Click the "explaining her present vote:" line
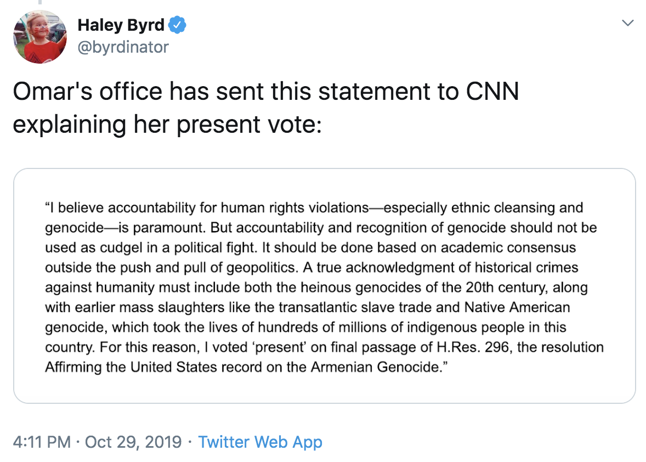The width and height of the screenshot is (646, 462). tap(167, 125)
